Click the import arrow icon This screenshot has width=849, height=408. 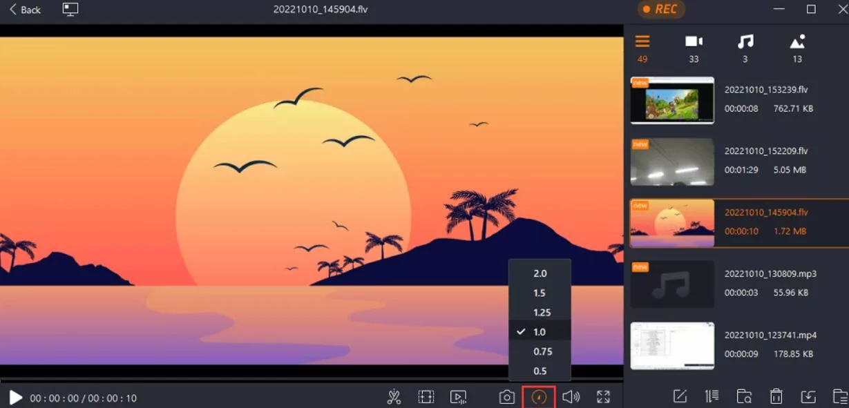pyautogui.click(x=808, y=396)
